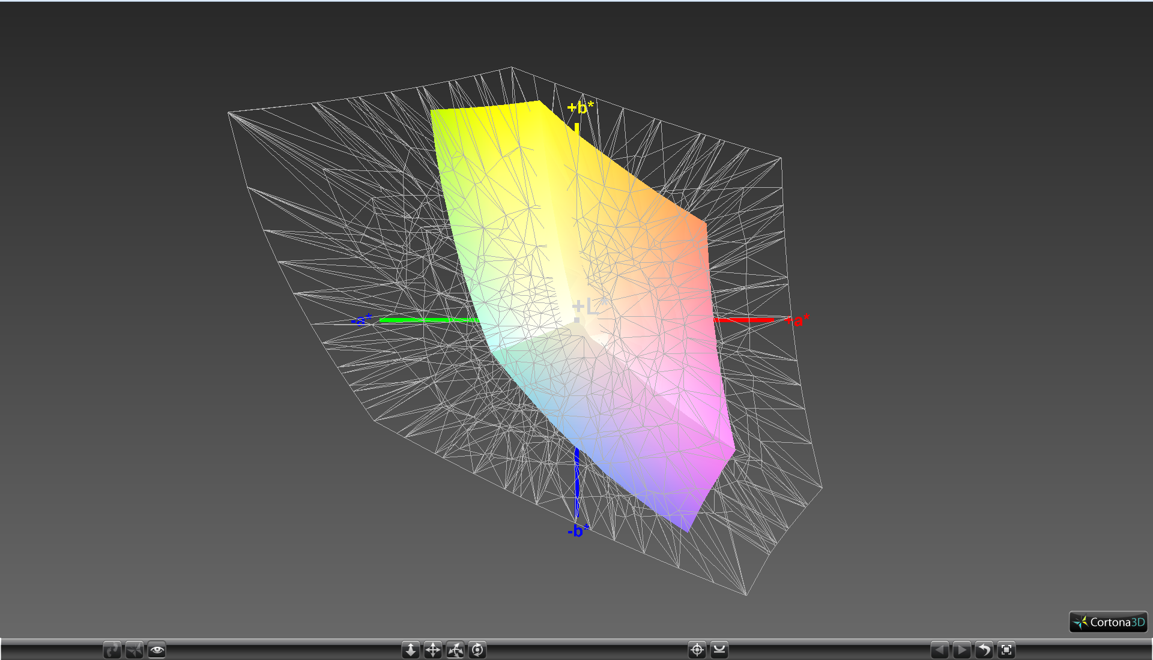Click the Fit-to-screen frame icon

1006,650
